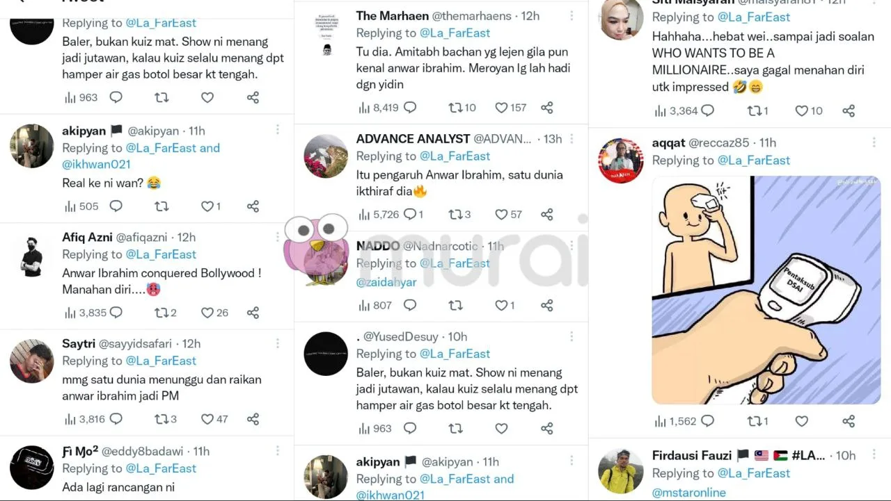This screenshot has height=501, width=891.
Task: Like ADVANCE ANALYST's tweet with 57 likes
Action: [501, 214]
